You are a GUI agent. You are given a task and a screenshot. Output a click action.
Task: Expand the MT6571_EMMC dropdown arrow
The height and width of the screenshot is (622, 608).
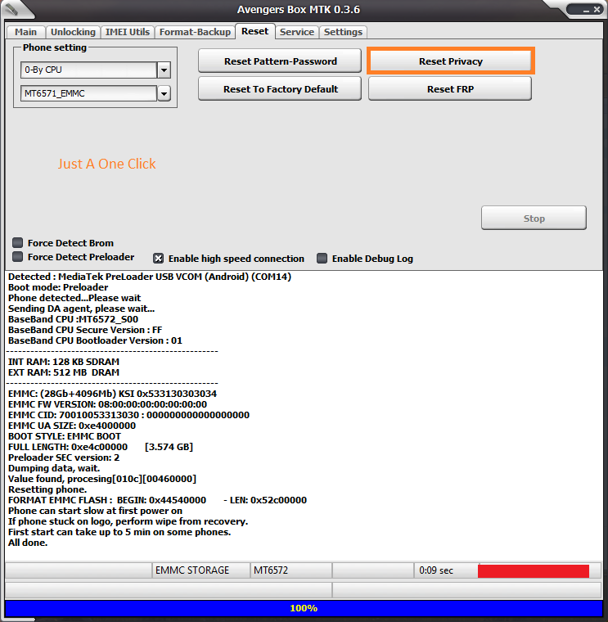pos(164,94)
